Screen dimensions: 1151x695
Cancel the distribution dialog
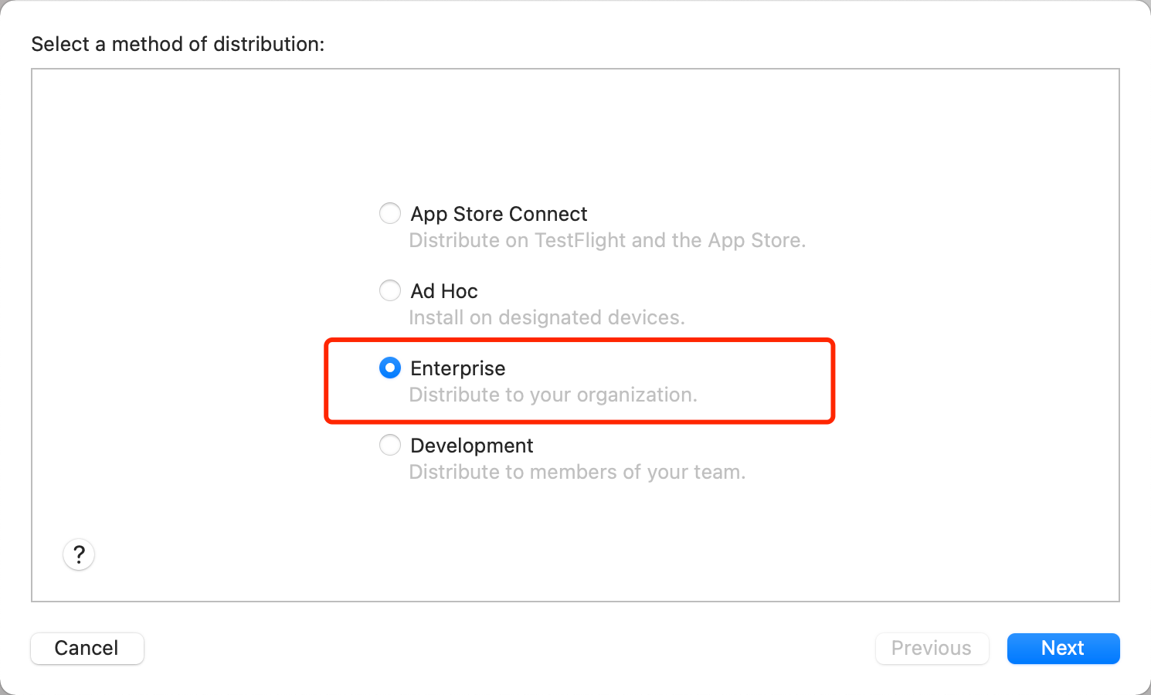pos(87,648)
